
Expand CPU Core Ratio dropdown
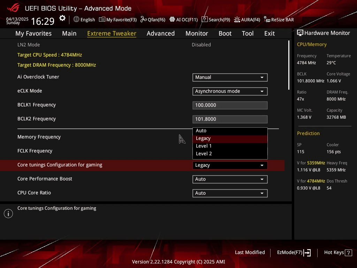(230, 193)
